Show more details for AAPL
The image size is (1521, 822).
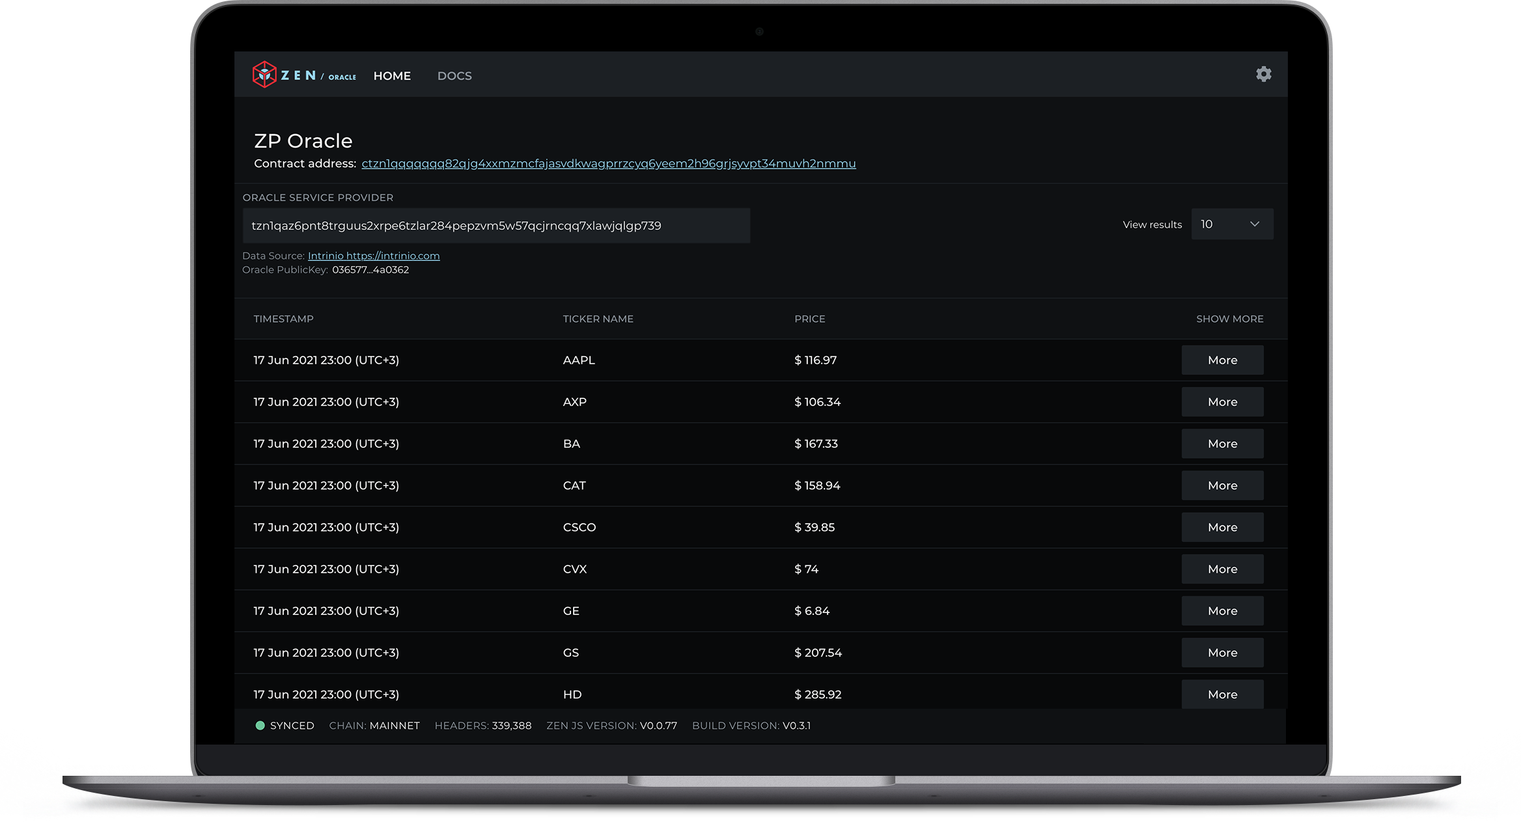click(x=1221, y=359)
